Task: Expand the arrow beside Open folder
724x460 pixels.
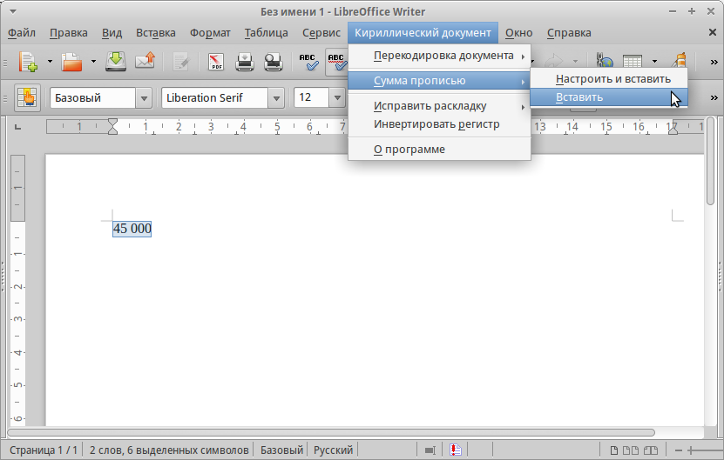Action: tap(93, 62)
